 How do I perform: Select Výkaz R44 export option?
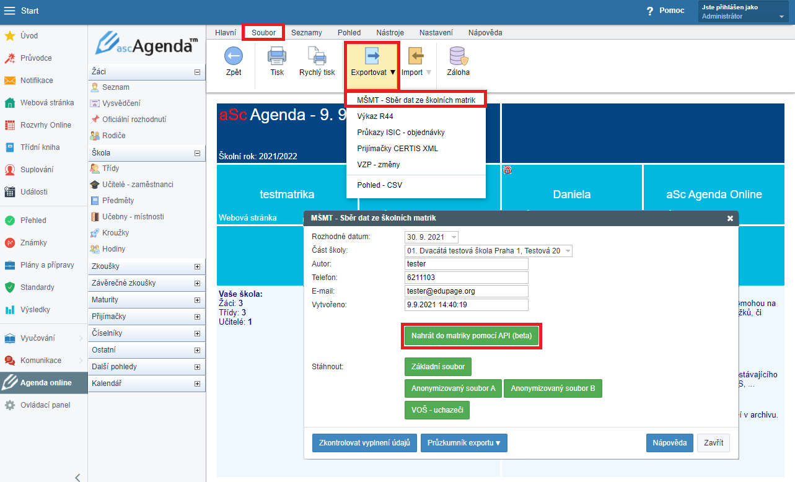[x=416, y=116]
